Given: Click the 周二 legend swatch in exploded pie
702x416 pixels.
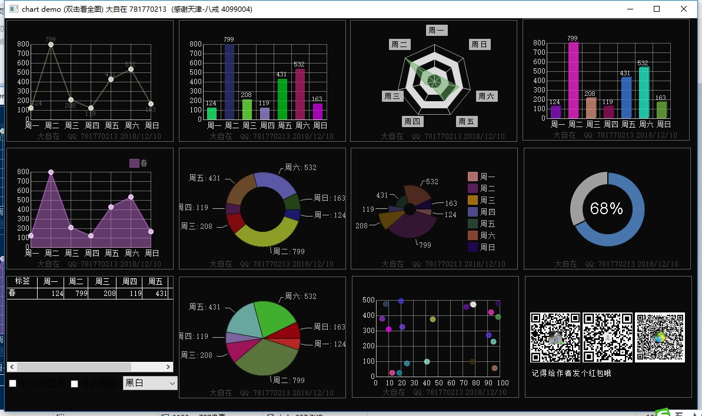Looking at the screenshot, I should tap(473, 188).
